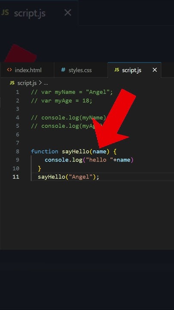Click the "hello " string literal

(x=99, y=160)
